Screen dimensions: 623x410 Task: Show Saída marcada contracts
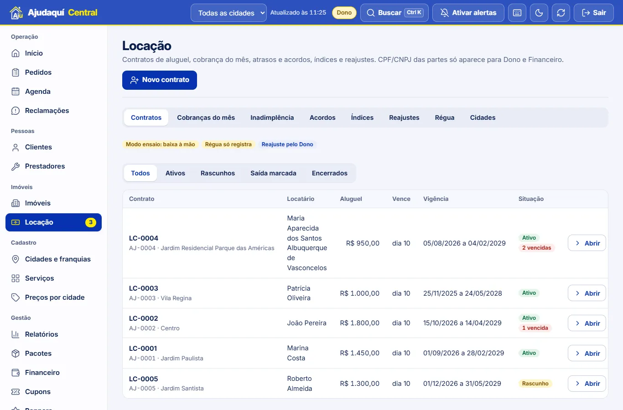[x=274, y=173]
